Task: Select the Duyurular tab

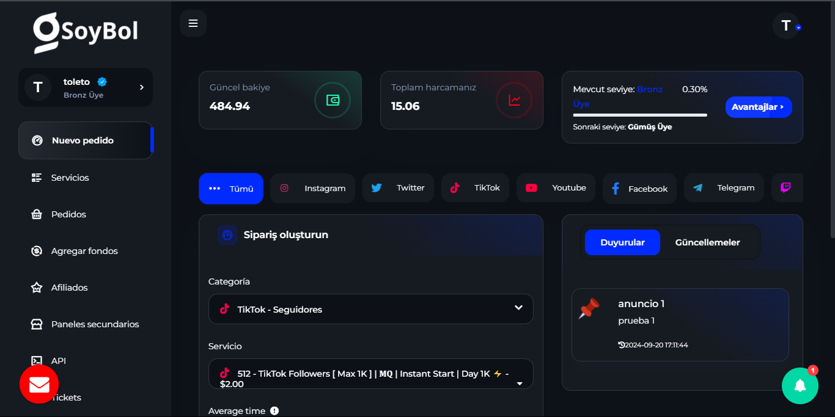Action: (x=622, y=242)
